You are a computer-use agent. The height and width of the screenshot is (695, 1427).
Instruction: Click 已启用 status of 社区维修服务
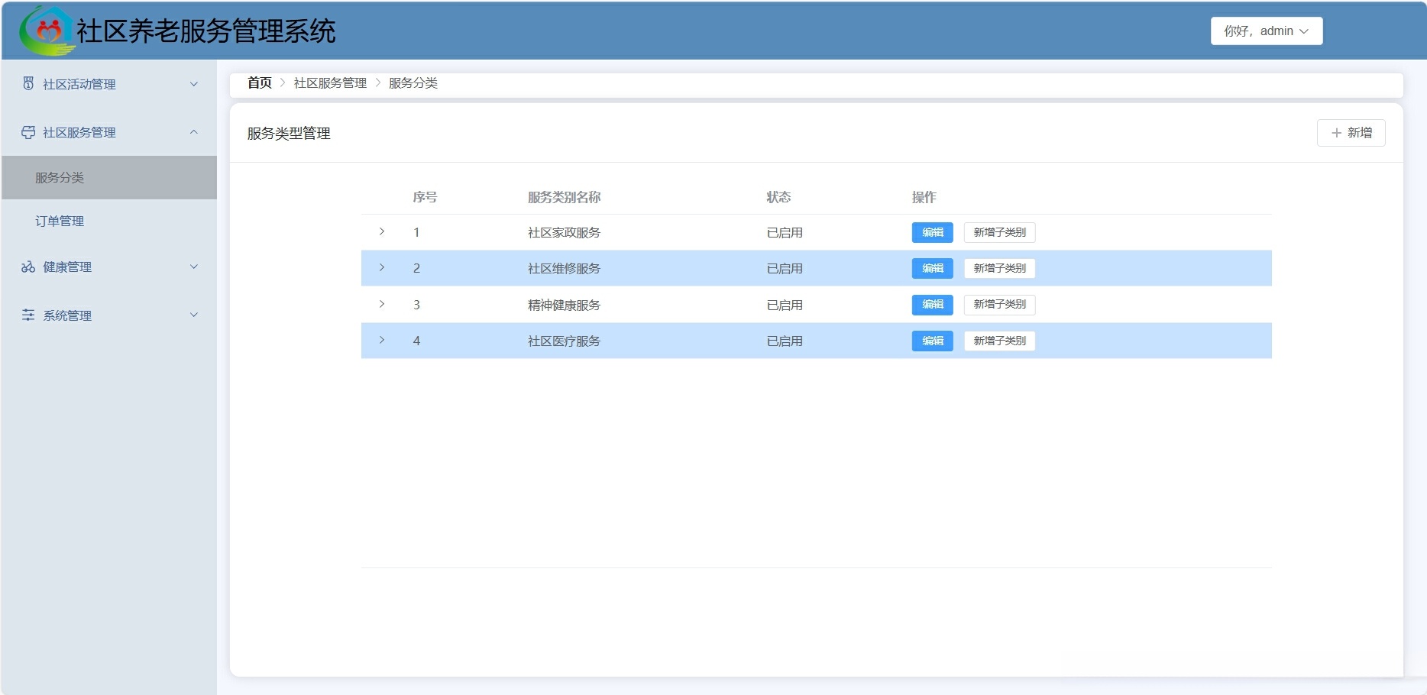[x=785, y=268]
